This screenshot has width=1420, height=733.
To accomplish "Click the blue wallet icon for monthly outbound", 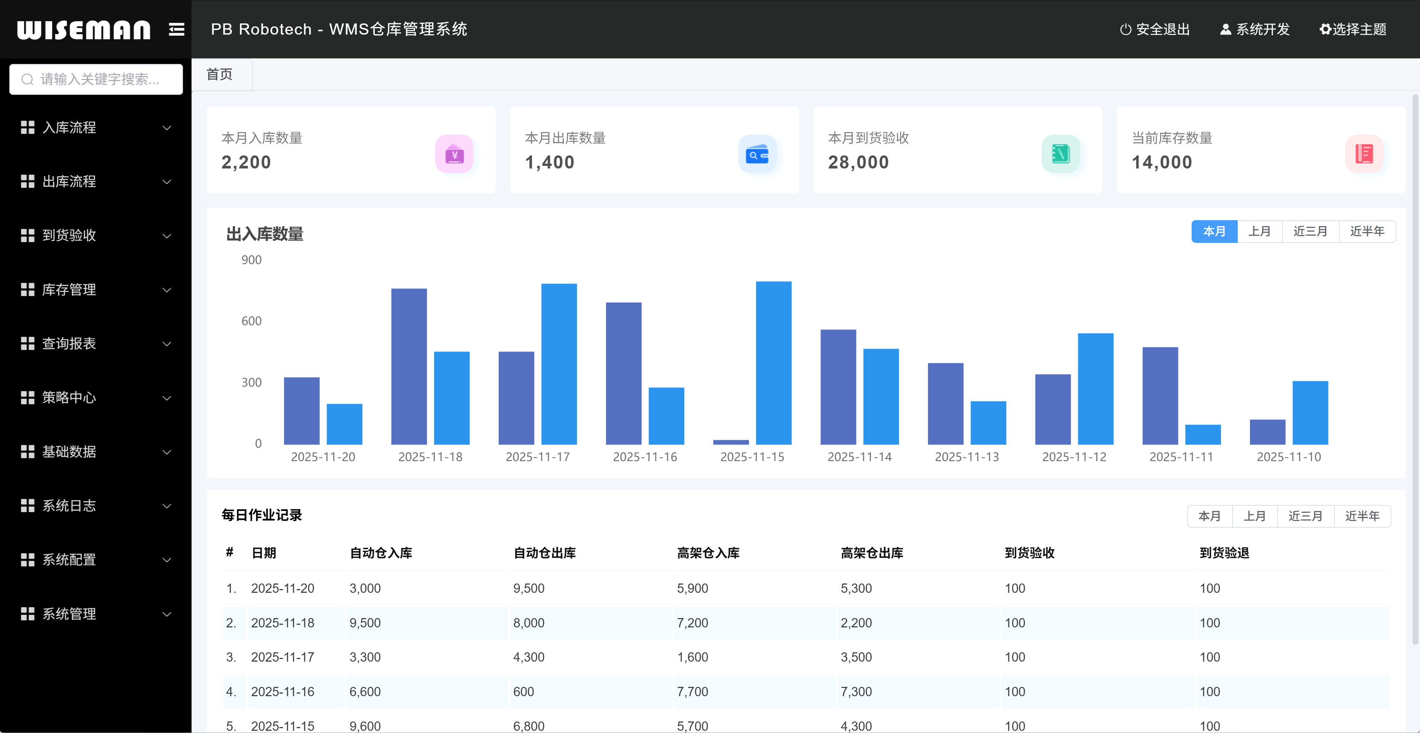I will pyautogui.click(x=757, y=154).
